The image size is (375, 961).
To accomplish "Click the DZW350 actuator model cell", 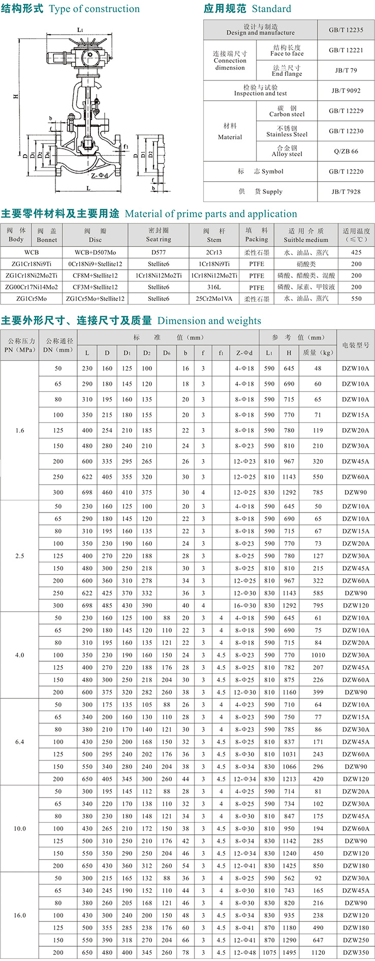I will point(356,952).
